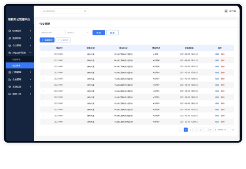Open the user avatar icon at top right
246x169 pixels.
(226, 11)
